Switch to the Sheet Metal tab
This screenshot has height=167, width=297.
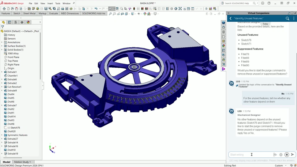coord(29,13)
